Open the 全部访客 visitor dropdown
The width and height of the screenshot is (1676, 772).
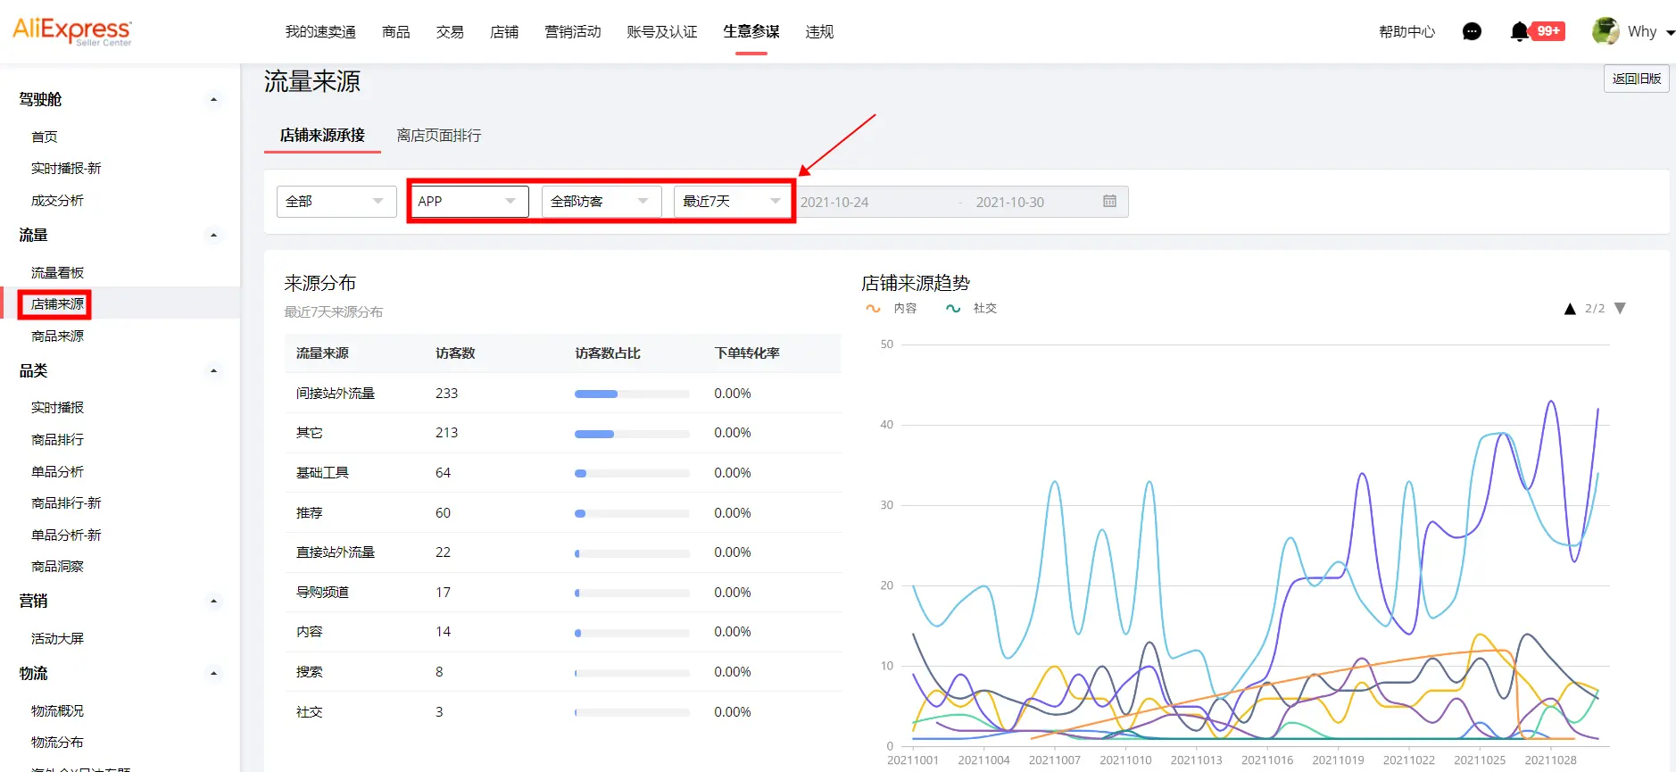[x=601, y=202]
